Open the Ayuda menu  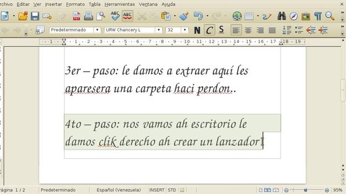(168, 4)
